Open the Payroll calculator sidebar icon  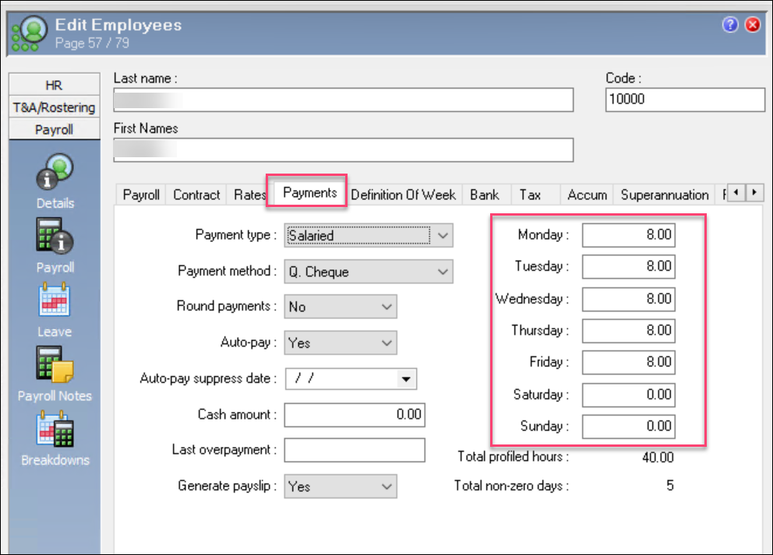tap(55, 236)
